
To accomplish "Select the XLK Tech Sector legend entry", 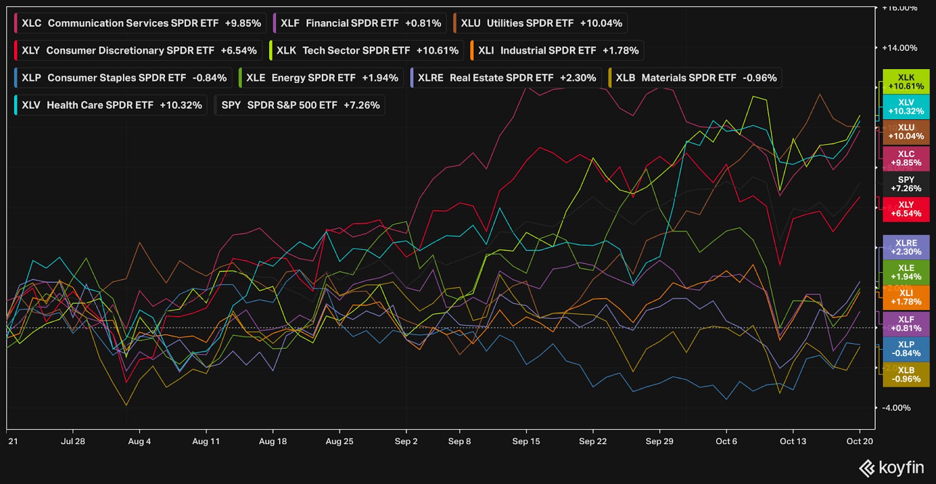I will (366, 50).
